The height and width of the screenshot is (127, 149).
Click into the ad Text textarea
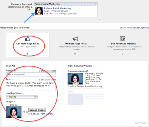[x=31, y=85]
